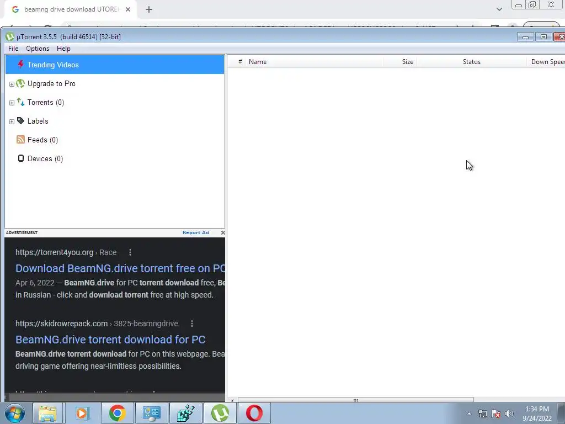The height and width of the screenshot is (424, 565).
Task: Click µTorrent title bar logo icon
Action: tap(10, 36)
